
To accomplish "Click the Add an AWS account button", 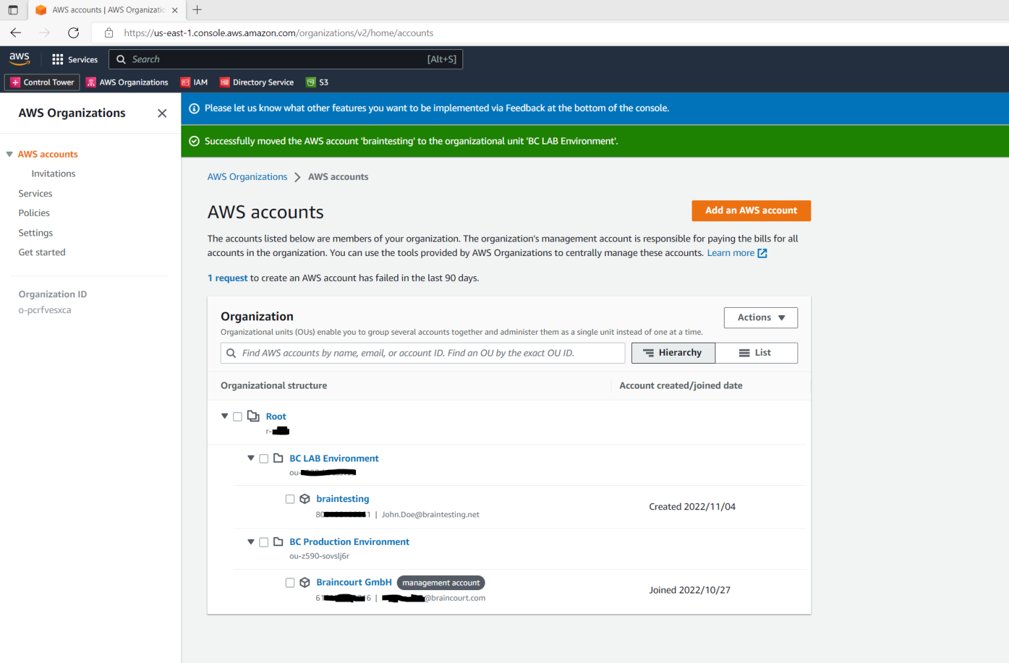I will [x=751, y=211].
